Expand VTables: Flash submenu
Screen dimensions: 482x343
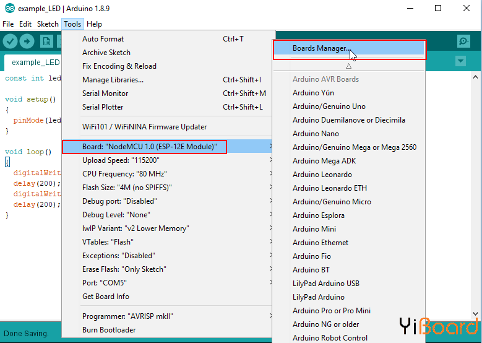tap(167, 242)
